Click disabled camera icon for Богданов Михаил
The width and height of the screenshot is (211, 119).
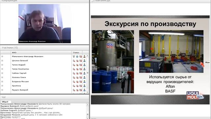pyautogui.click(x=77, y=82)
